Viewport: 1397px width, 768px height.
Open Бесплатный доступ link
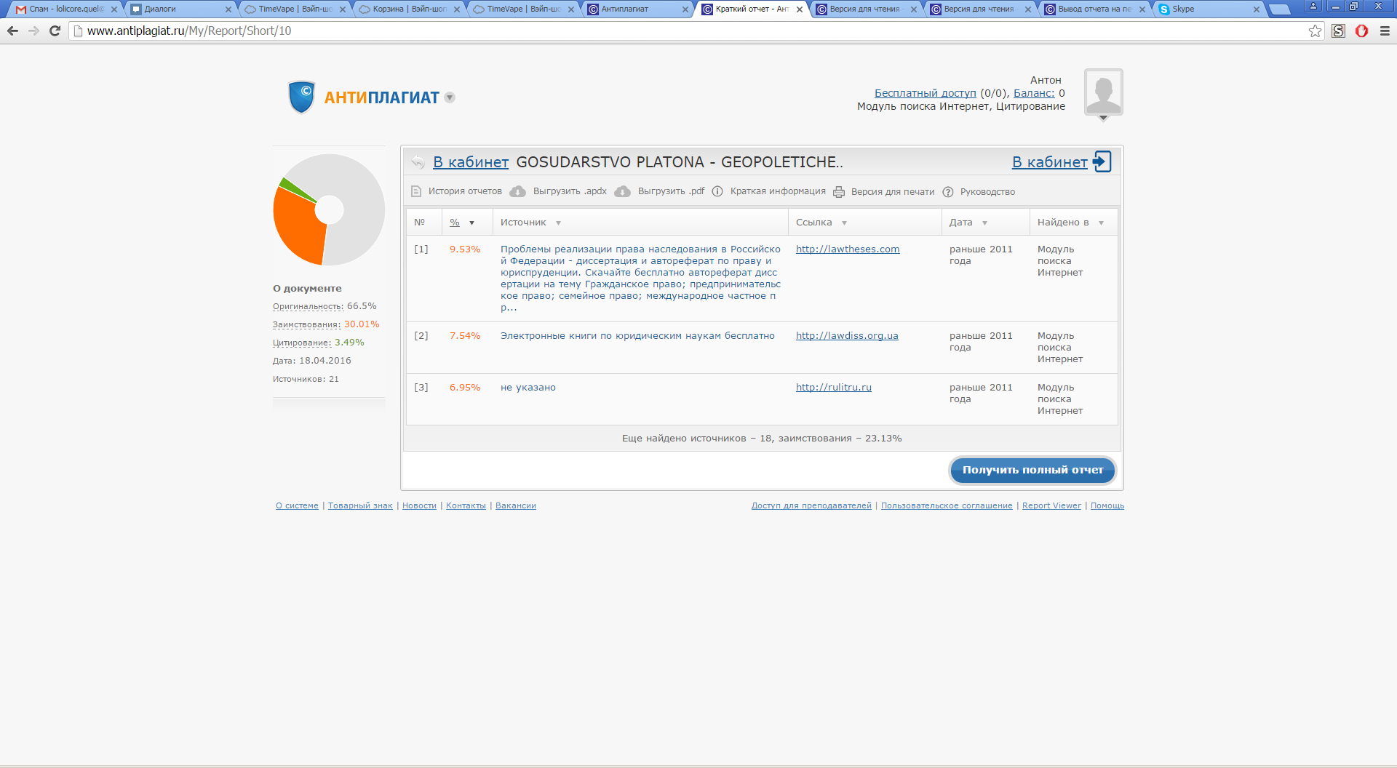click(x=926, y=93)
